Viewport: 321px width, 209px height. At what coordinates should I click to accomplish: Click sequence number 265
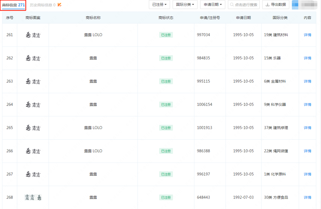(x=10, y=128)
